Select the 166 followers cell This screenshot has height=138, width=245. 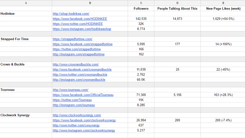coord(141,49)
